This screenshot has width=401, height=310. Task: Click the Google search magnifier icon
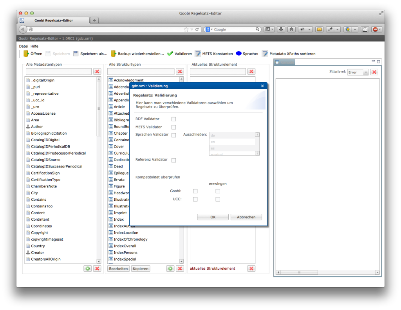coord(257,29)
